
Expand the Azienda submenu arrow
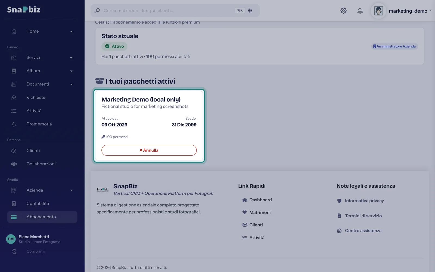71,190
